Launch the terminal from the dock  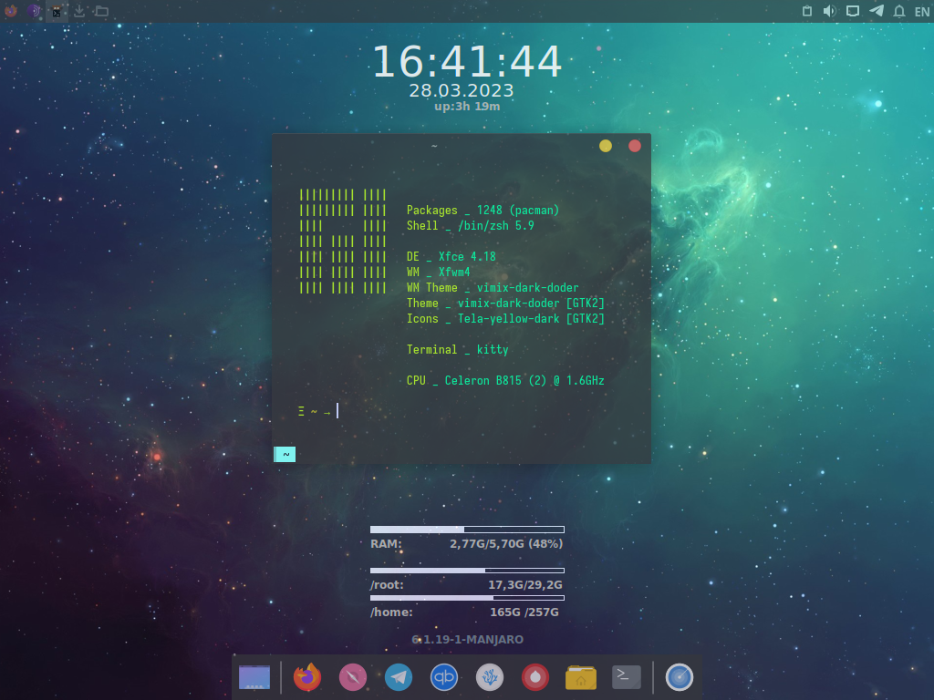(x=627, y=677)
